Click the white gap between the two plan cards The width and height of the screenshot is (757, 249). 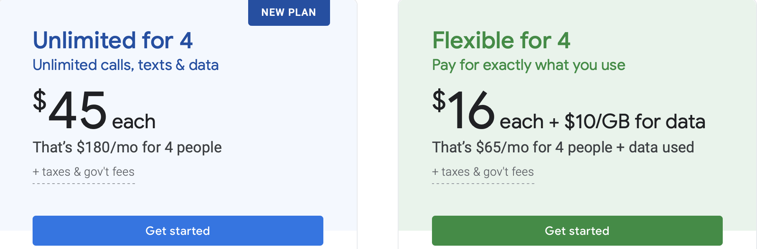pos(378,125)
